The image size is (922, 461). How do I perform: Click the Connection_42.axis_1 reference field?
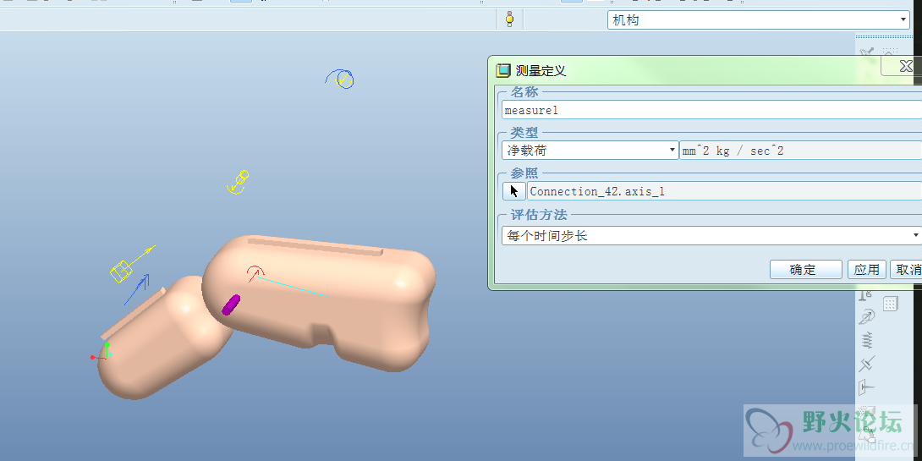point(724,191)
